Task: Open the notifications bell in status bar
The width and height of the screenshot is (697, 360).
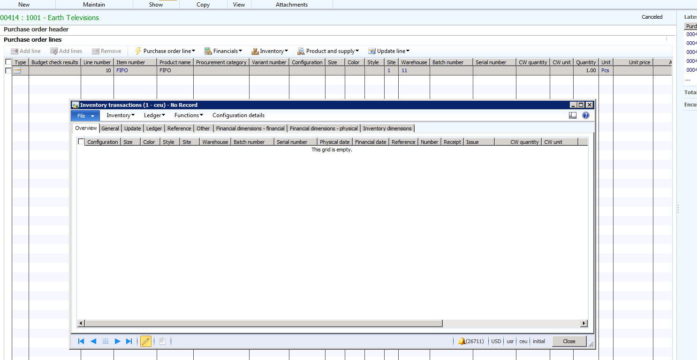Action: click(x=462, y=341)
